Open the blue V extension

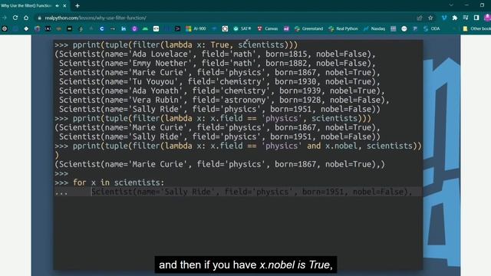444,18
